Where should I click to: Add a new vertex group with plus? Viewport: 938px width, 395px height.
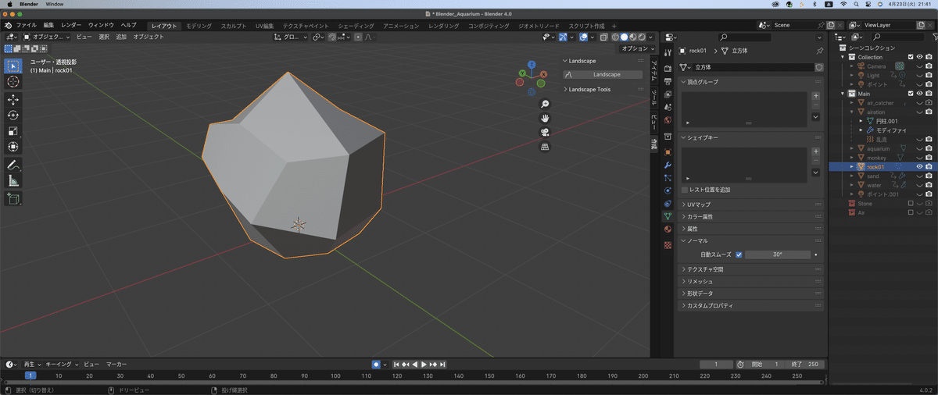815,96
